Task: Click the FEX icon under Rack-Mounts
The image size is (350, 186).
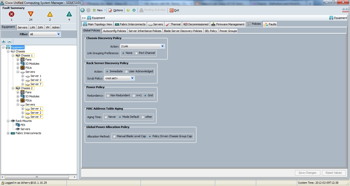Action: 18,125
